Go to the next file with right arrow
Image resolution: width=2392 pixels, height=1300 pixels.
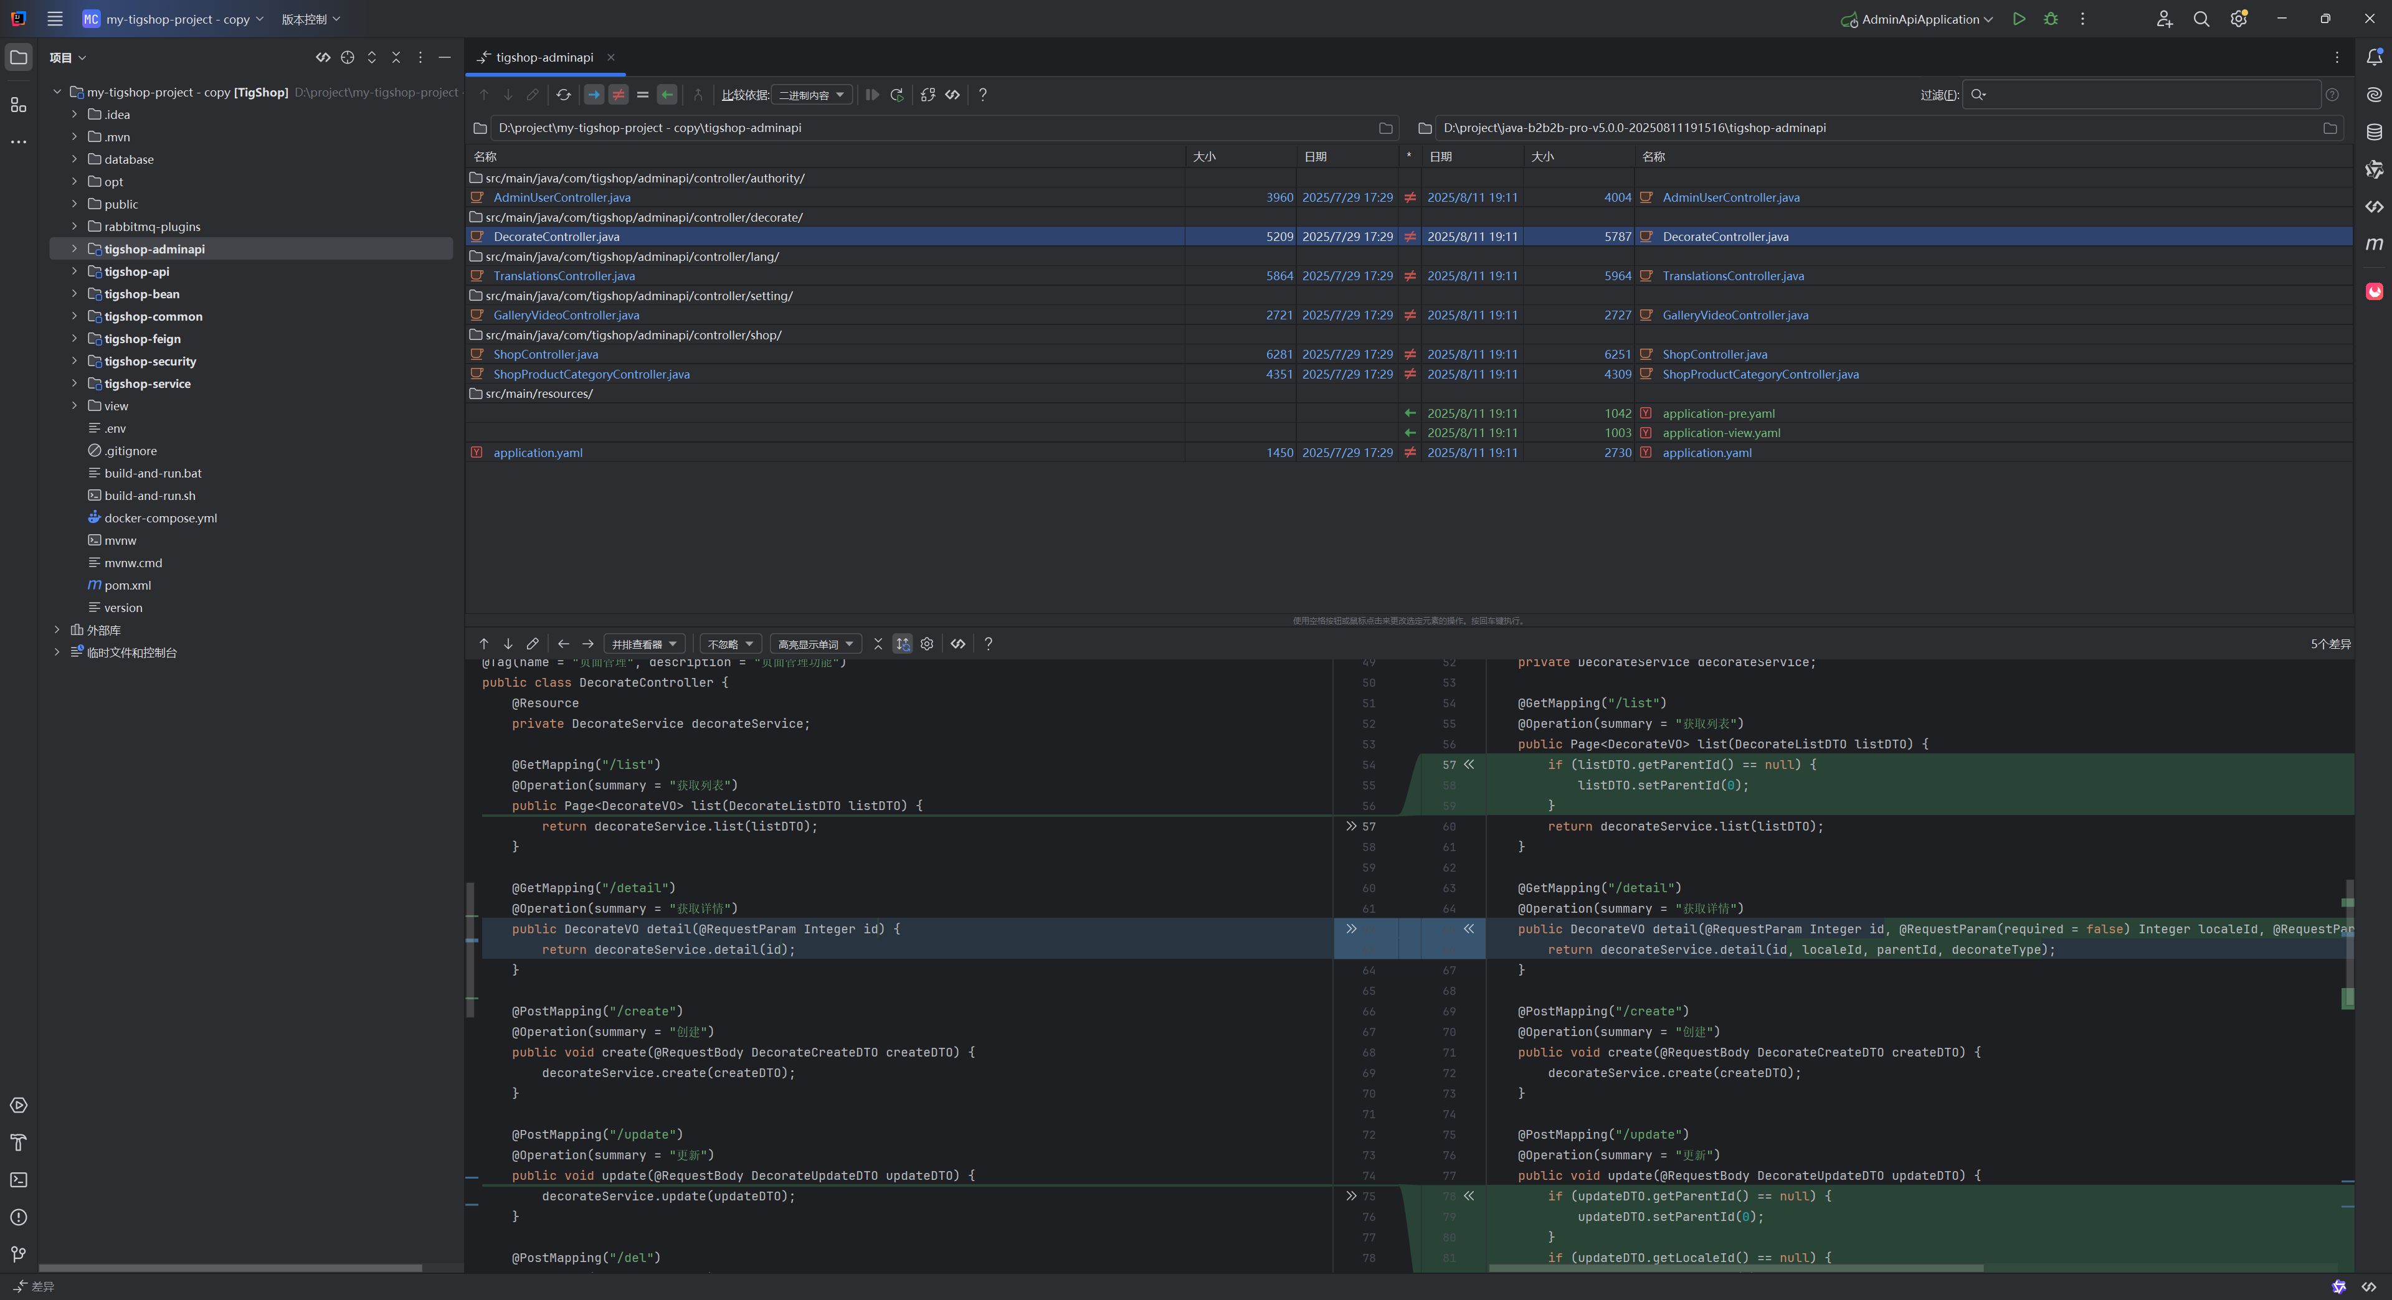(588, 644)
